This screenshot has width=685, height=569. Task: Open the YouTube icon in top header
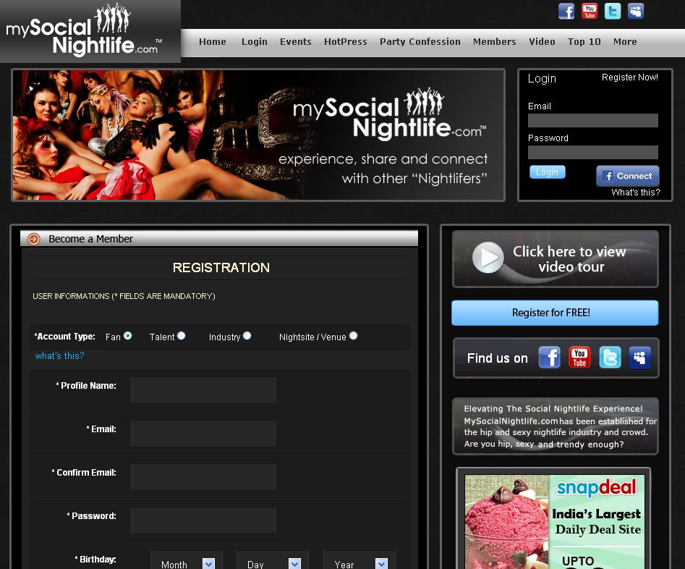click(590, 12)
